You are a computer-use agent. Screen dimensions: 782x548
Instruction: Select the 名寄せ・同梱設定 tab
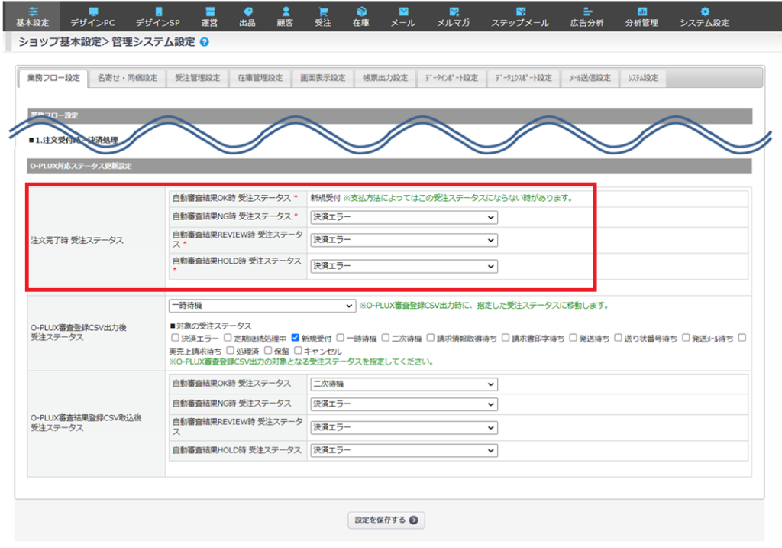click(x=128, y=78)
